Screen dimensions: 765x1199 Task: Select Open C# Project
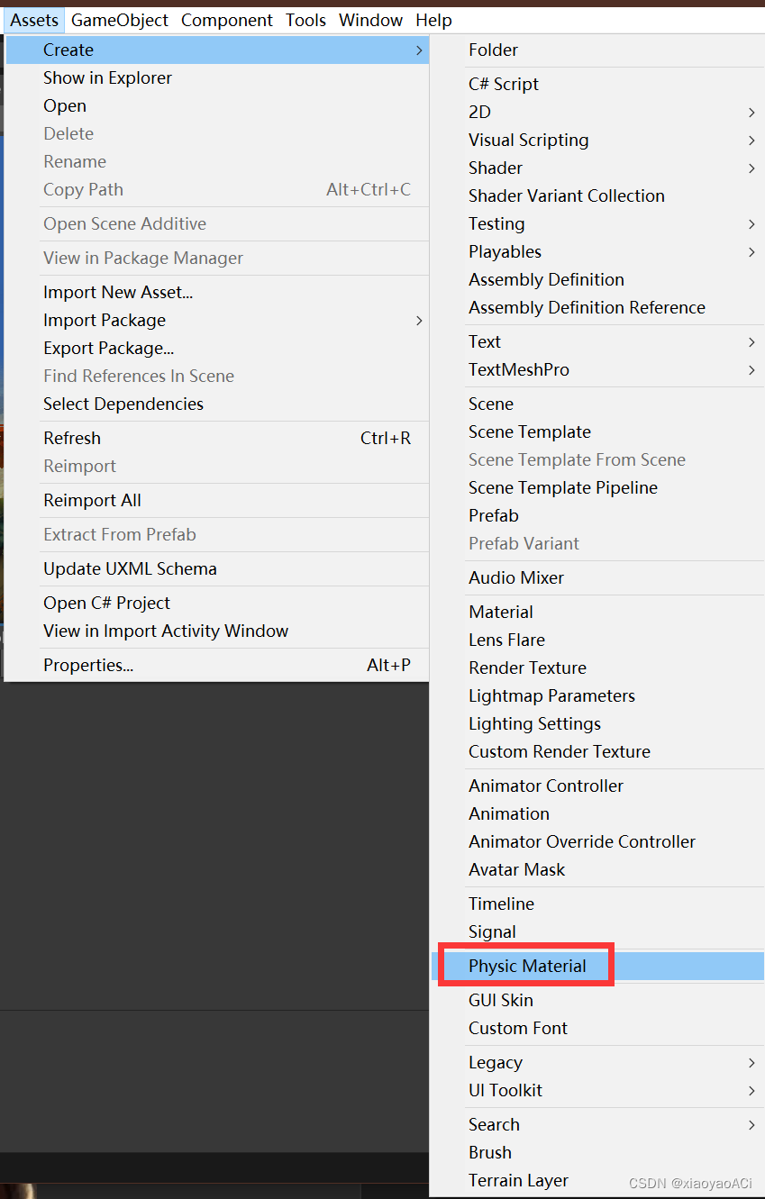[217, 603]
